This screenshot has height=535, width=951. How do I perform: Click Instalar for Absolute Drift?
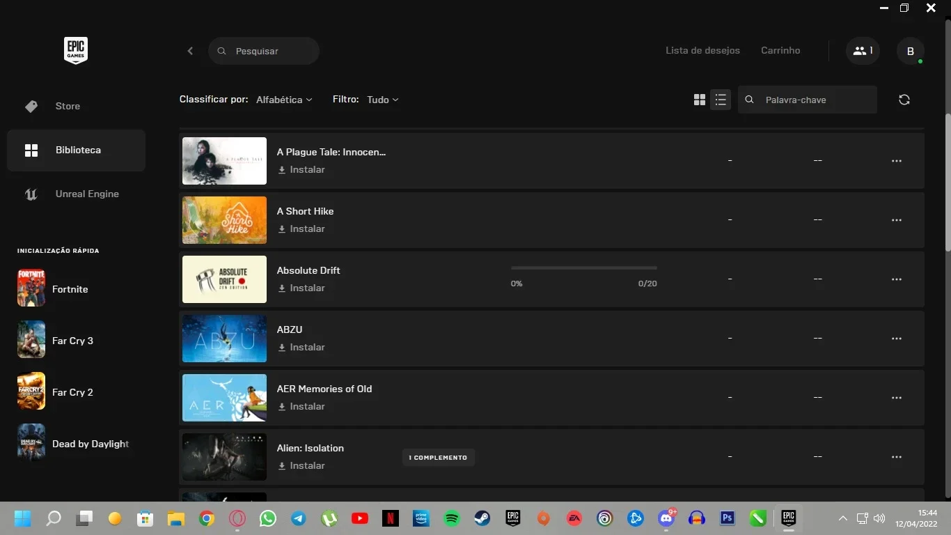pyautogui.click(x=301, y=288)
